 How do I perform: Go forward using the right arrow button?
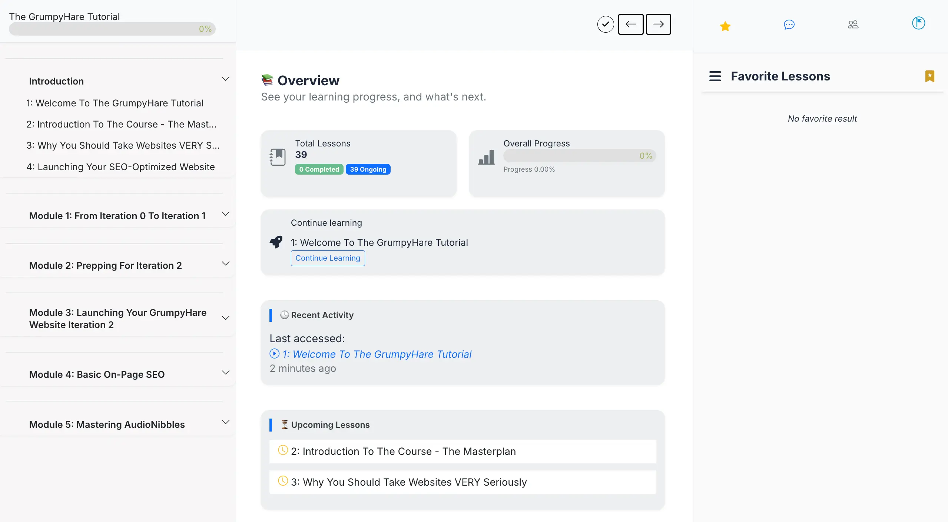[x=659, y=24]
